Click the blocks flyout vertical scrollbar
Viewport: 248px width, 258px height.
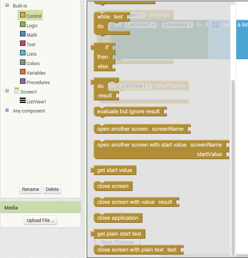point(233,167)
